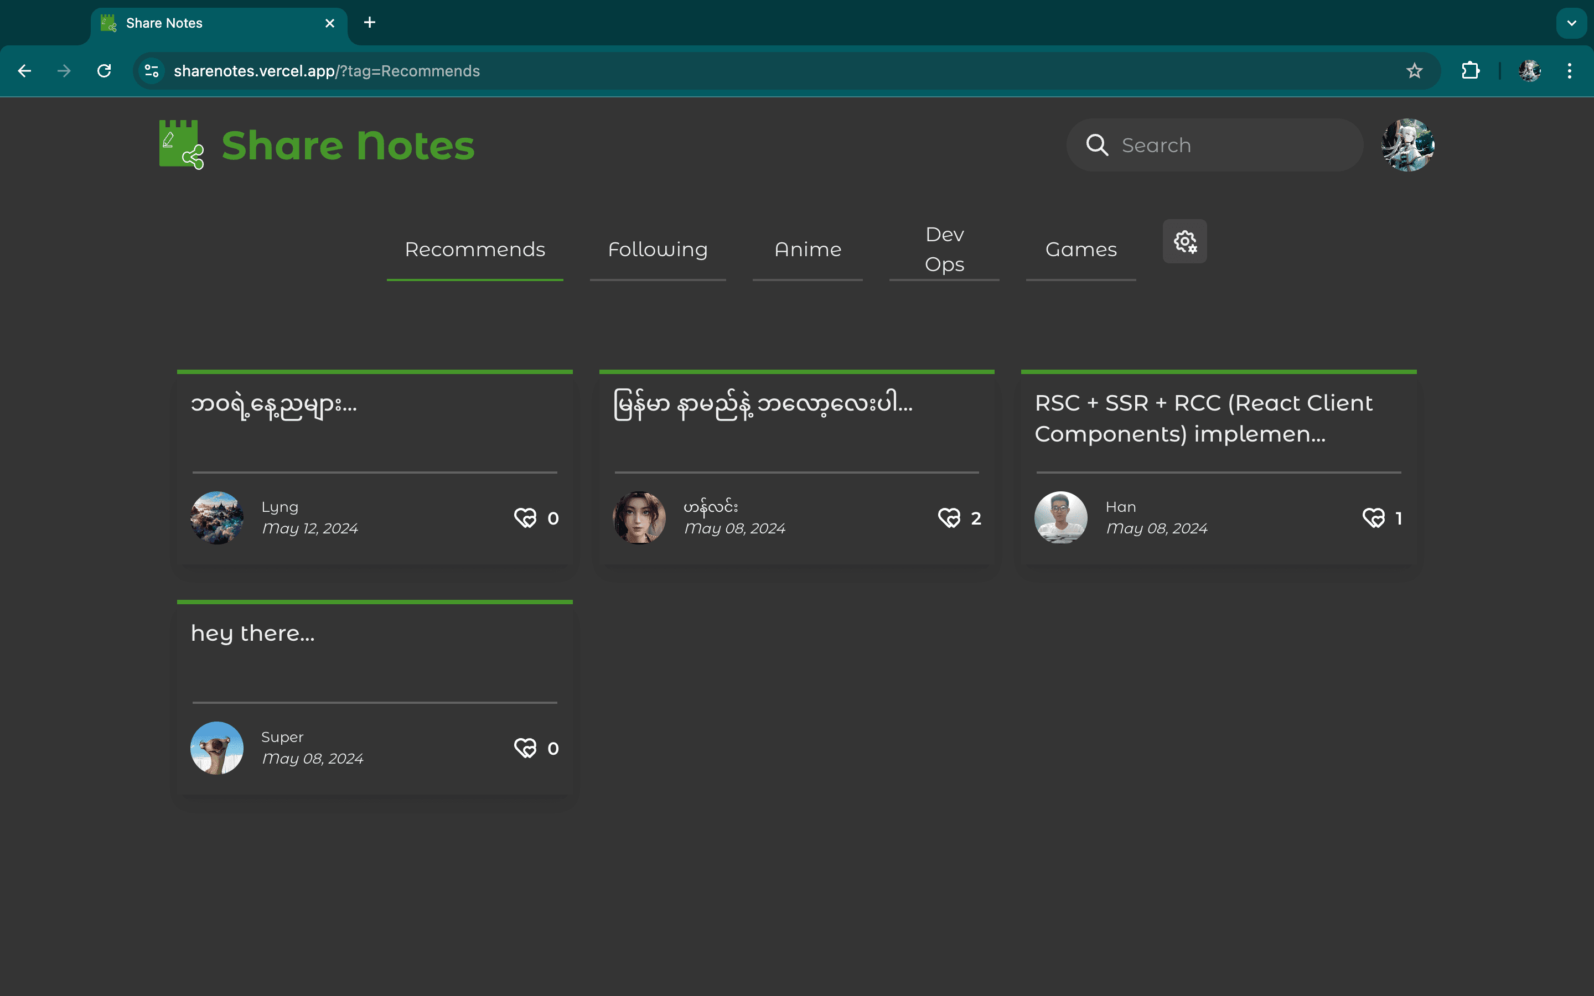Open the note titled 'hey there...'
Screen dimensions: 1594x996
coord(253,633)
